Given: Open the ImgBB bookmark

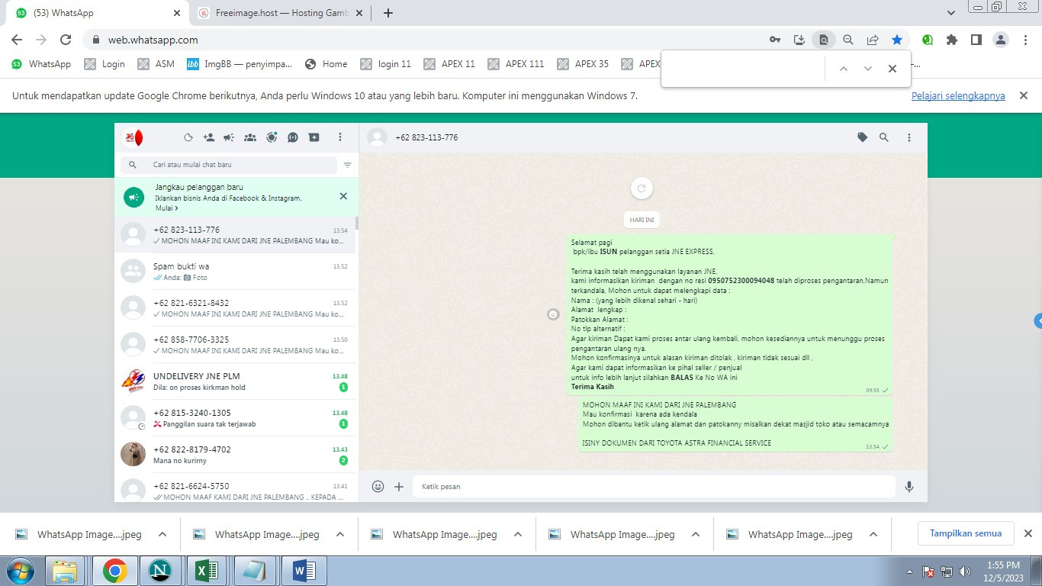Looking at the screenshot, I should click(x=240, y=64).
